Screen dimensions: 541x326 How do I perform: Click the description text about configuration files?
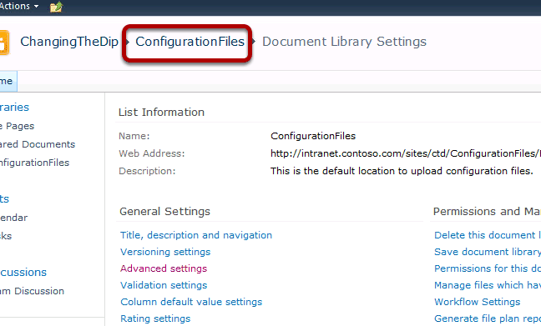point(402,171)
